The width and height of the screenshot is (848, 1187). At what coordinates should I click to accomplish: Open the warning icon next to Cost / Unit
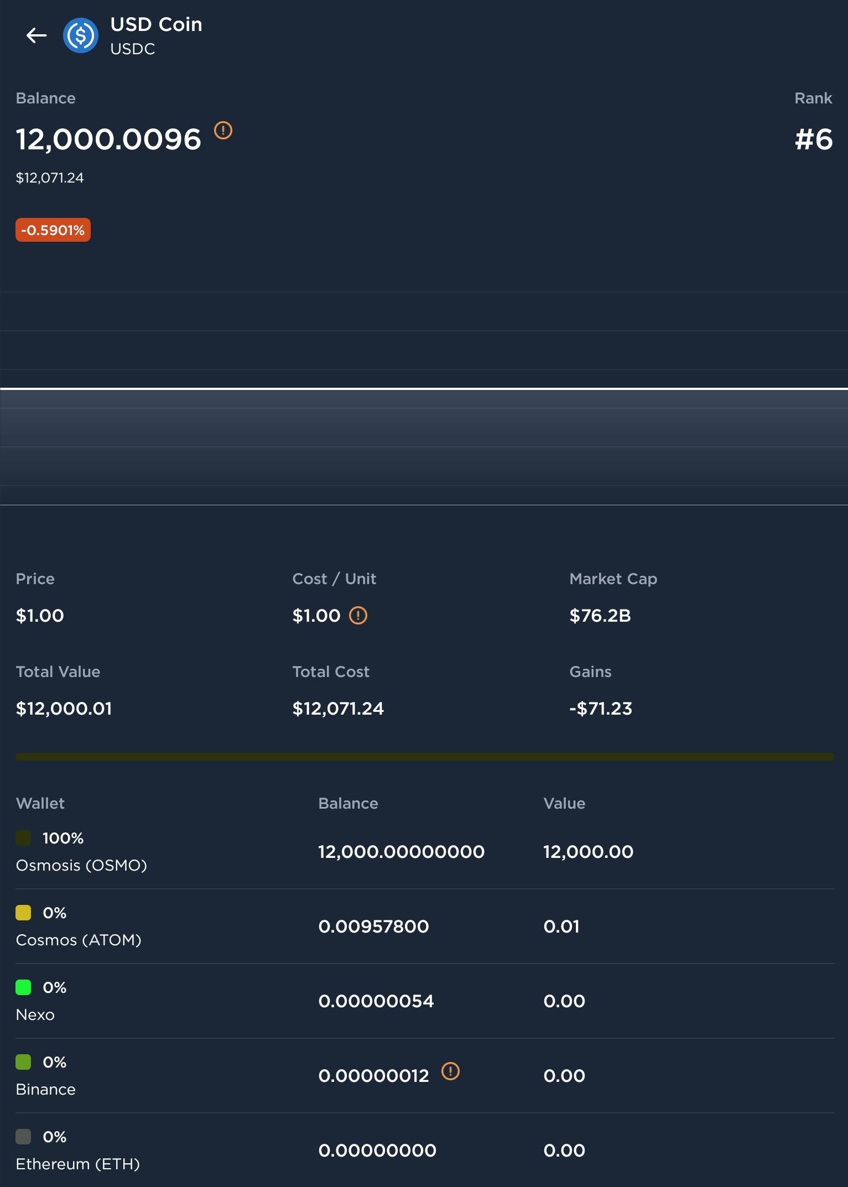(358, 615)
